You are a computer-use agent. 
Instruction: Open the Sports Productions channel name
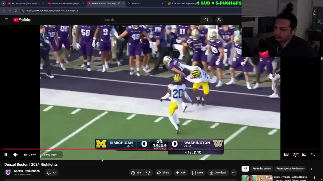[27, 171]
